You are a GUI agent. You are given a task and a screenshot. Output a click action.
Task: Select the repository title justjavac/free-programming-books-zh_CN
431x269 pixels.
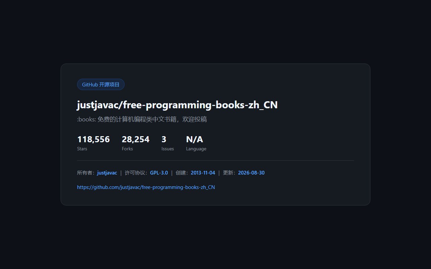coord(177,105)
